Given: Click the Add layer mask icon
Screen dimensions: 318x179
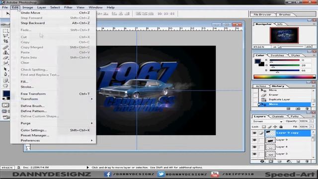Looking at the screenshot, I should point(271,161).
